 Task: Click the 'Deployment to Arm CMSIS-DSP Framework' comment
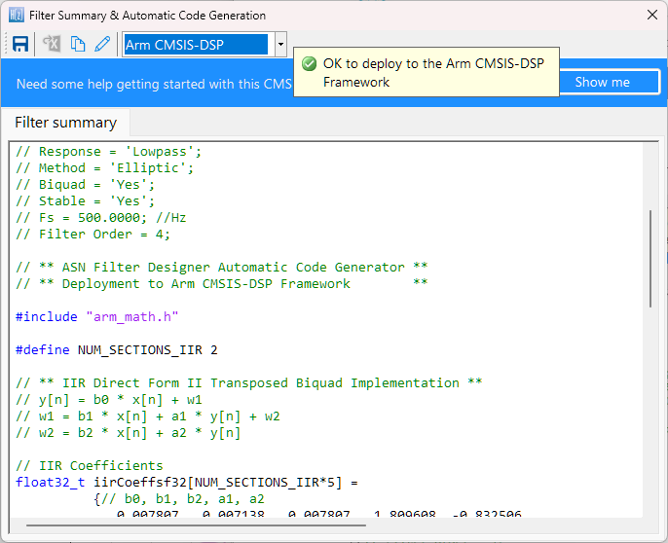(222, 284)
